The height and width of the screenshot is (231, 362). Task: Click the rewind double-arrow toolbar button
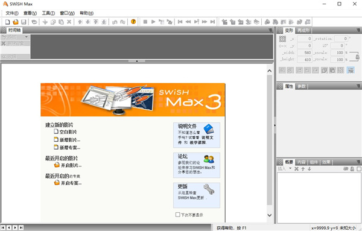tap(188, 22)
